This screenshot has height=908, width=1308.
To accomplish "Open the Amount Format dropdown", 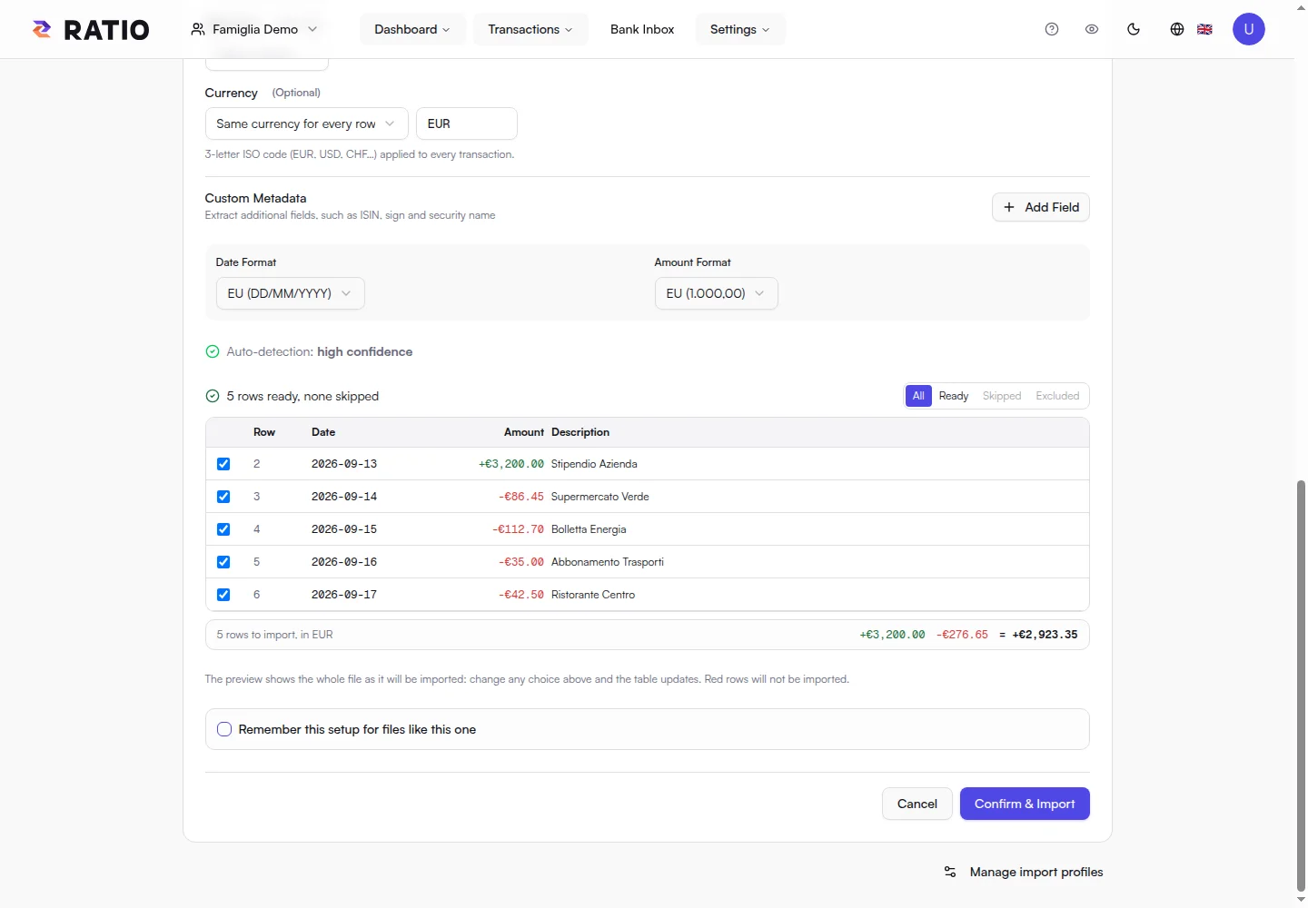I will coord(716,293).
